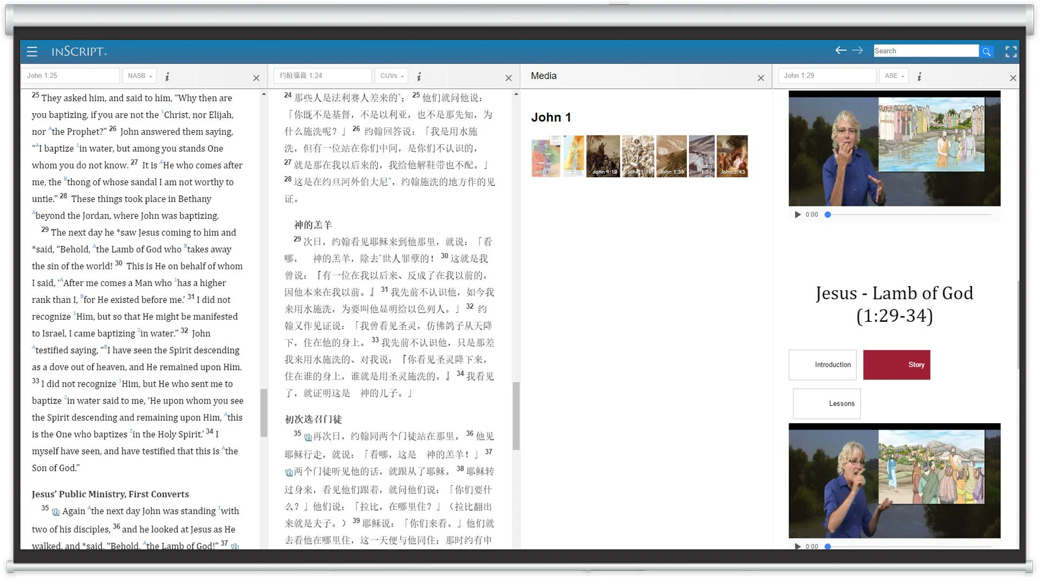
Task: Open info for NASB panel
Action: 167,77
